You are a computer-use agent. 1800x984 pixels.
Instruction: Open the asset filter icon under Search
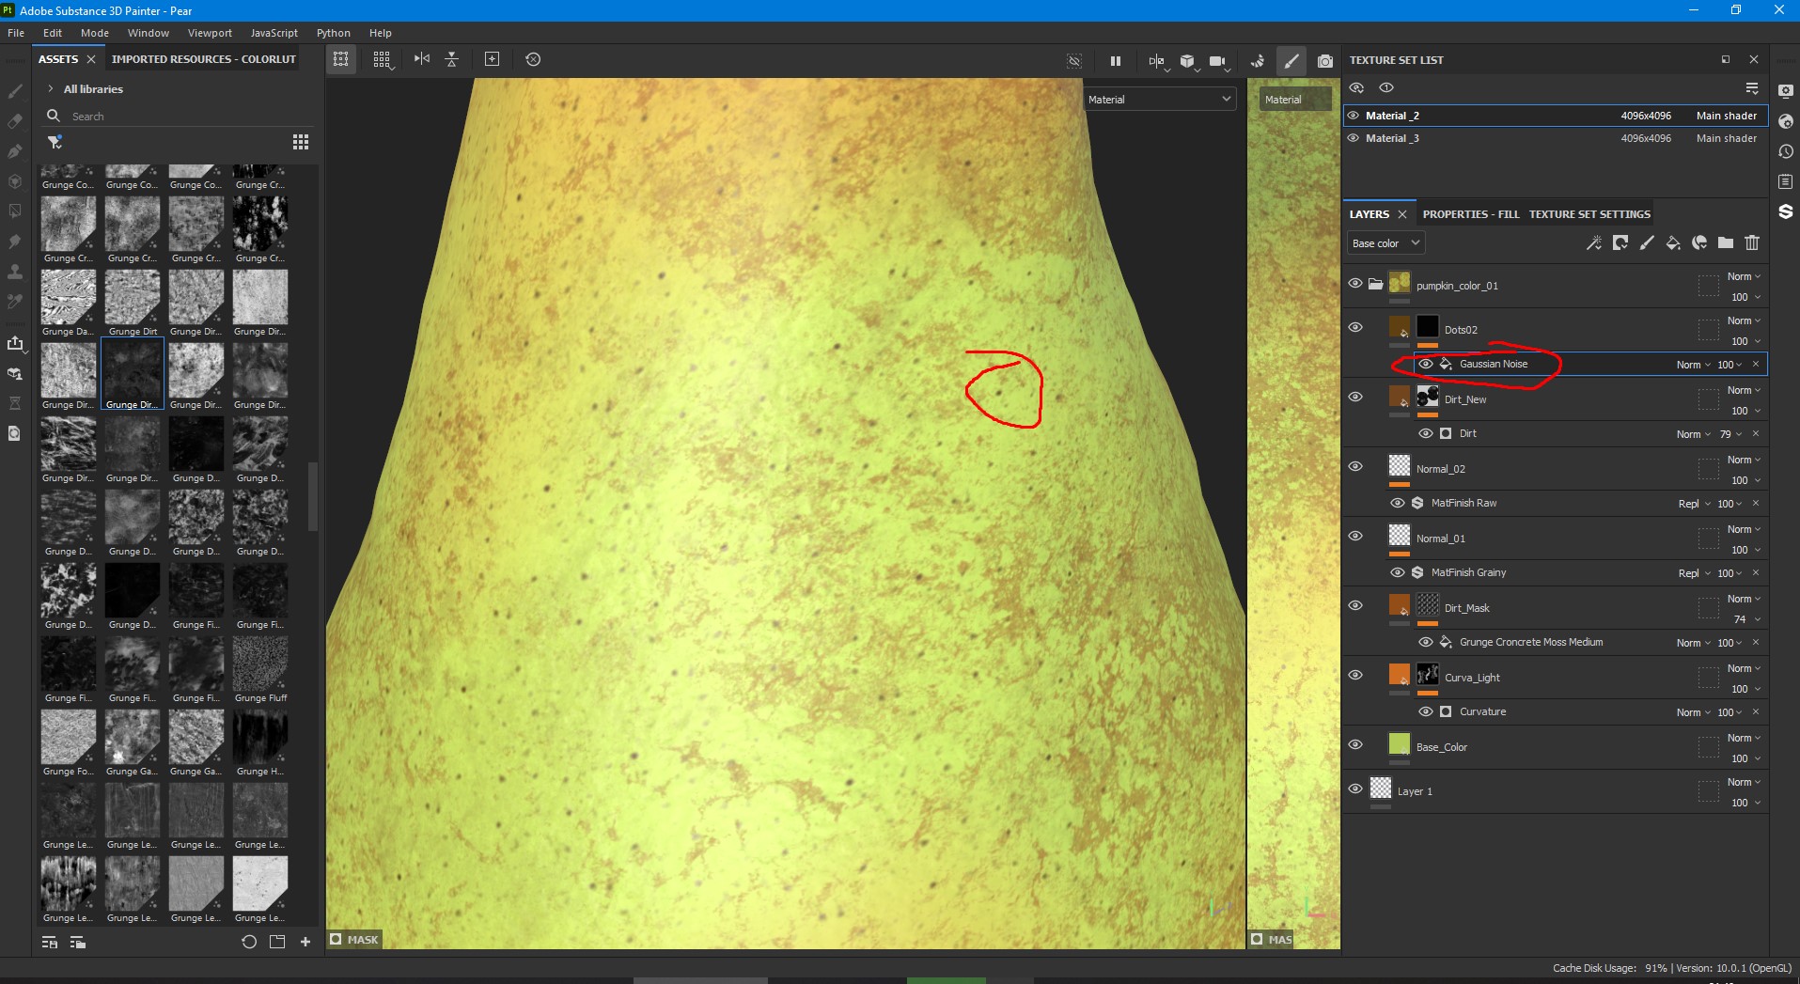[x=55, y=142]
